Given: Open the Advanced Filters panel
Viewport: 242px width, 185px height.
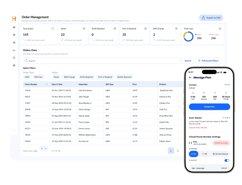Looking at the screenshot, I should point(208,61).
